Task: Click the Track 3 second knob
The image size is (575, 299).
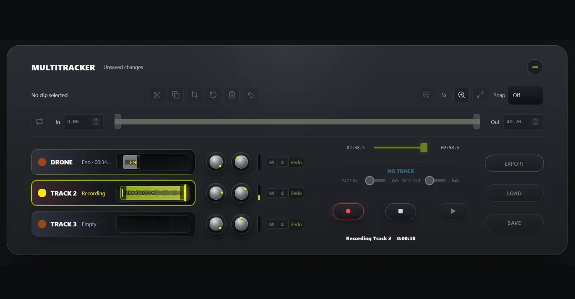Action: pos(241,224)
